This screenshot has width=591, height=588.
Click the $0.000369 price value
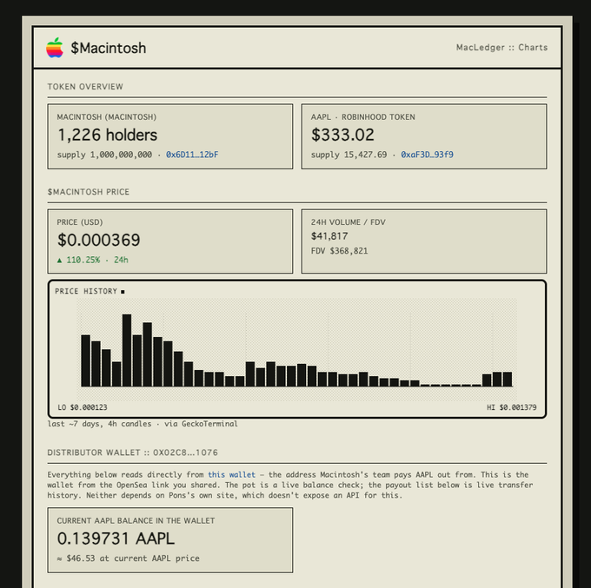[x=99, y=240]
